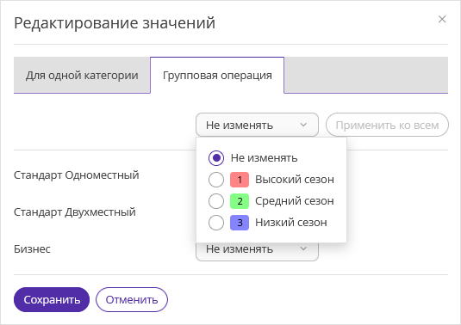Close the Редактирование значений dialog

pos(442,20)
